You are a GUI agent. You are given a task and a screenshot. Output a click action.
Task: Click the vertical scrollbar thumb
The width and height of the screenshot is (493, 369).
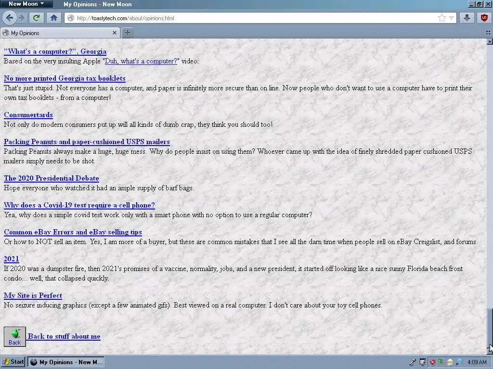click(x=490, y=328)
